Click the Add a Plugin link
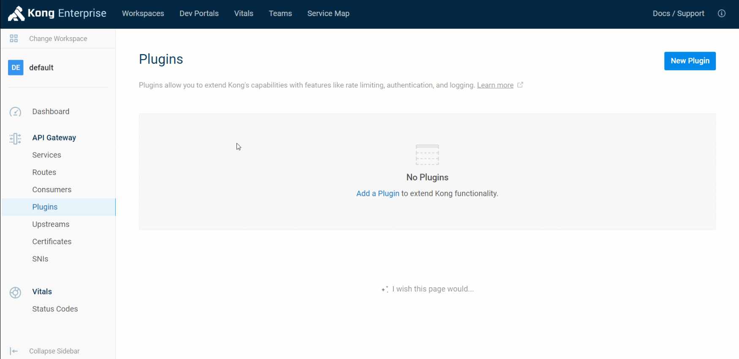This screenshot has width=739, height=359. (x=378, y=193)
